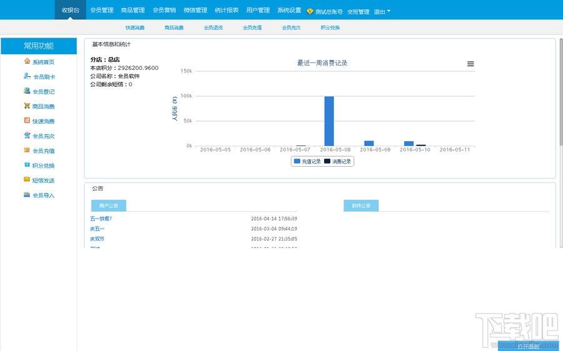The image size is (563, 351).
Task: Open the 用户管理 top menu
Action: pyautogui.click(x=258, y=10)
